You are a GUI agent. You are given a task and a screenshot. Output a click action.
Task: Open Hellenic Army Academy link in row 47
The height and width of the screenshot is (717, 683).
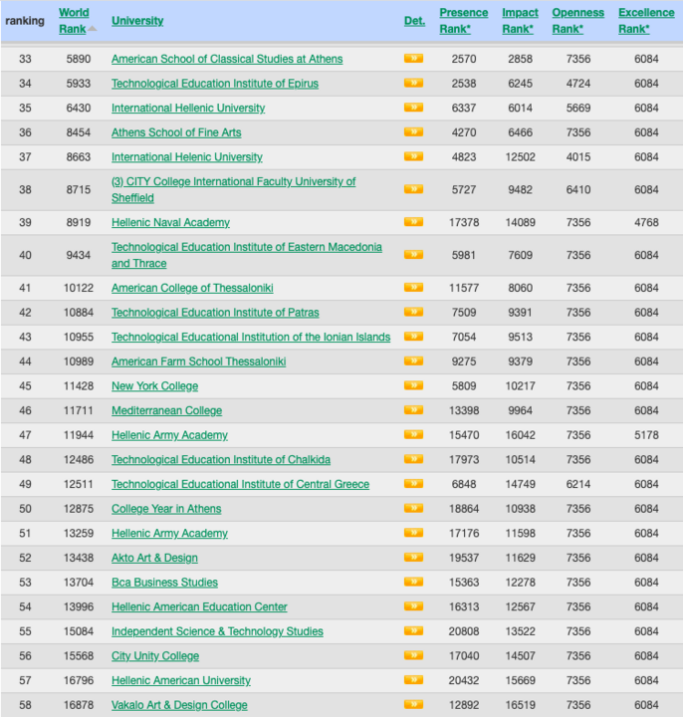tap(169, 435)
